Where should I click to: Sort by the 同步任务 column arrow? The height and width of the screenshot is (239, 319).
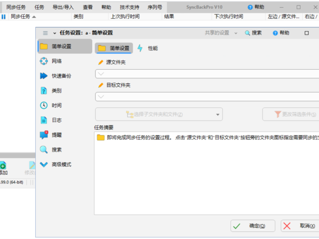34,17
